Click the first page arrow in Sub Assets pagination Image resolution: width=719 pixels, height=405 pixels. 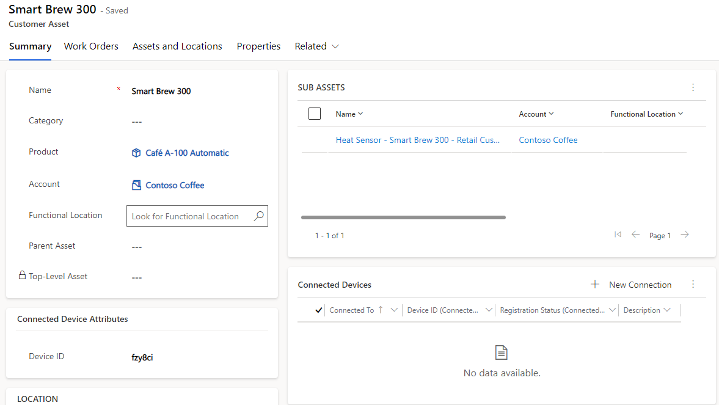pos(617,234)
